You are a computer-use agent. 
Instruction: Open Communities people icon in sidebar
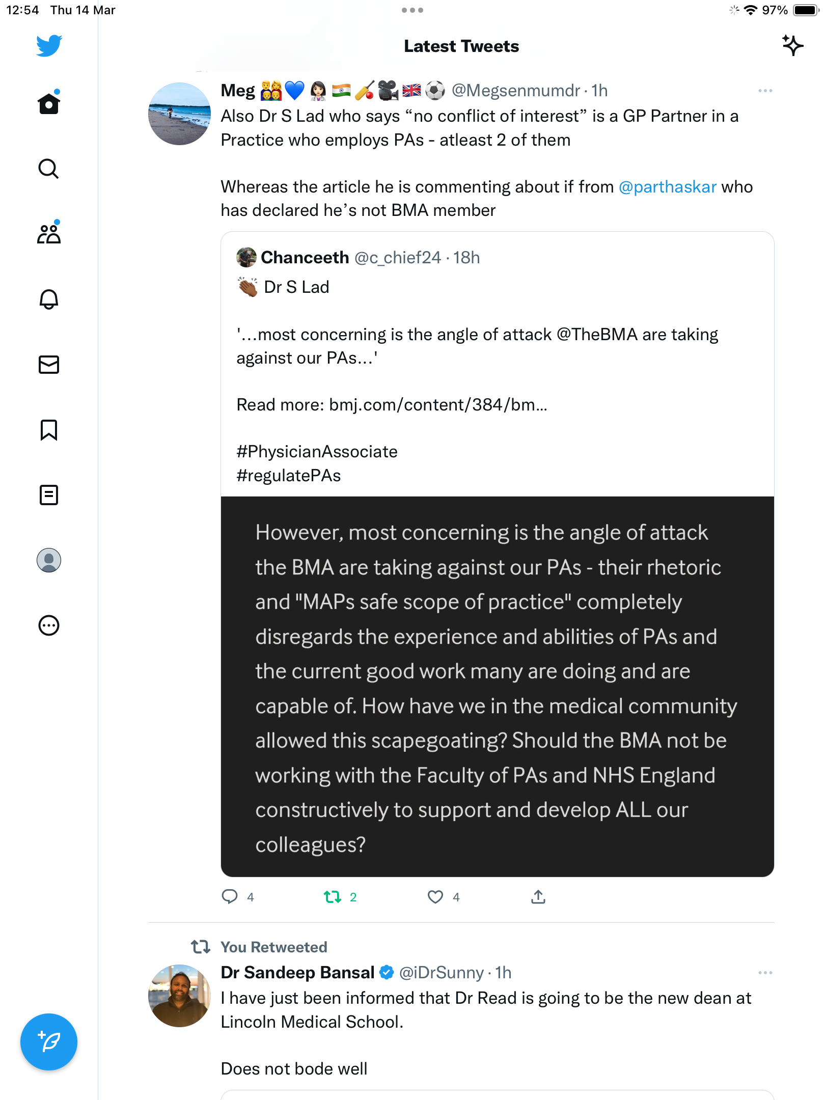(x=49, y=234)
